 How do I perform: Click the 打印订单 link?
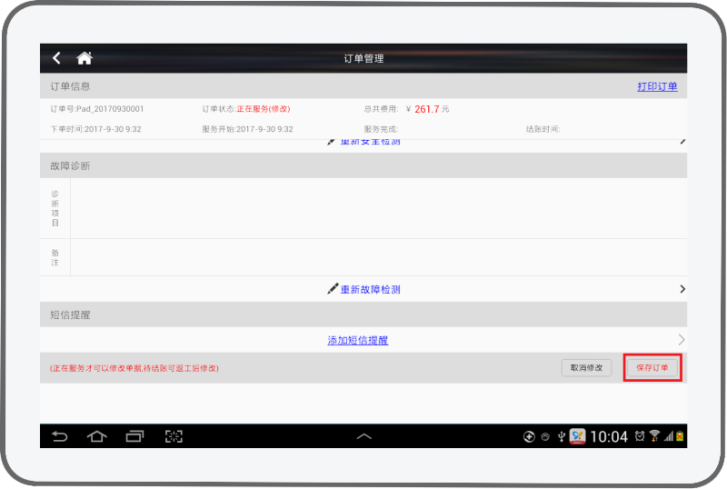point(657,86)
